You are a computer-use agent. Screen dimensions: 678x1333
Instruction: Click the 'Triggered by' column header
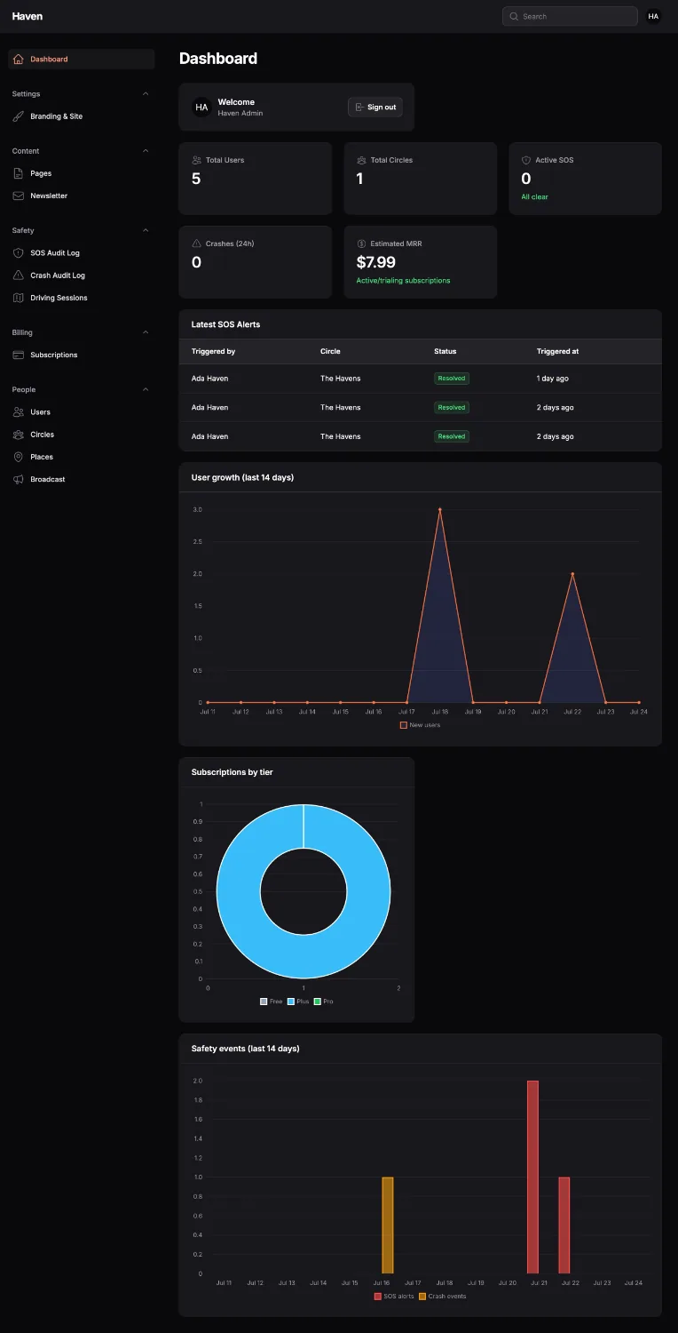click(213, 352)
